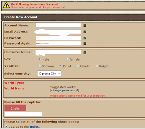Open the Rules link

click(x=34, y=127)
